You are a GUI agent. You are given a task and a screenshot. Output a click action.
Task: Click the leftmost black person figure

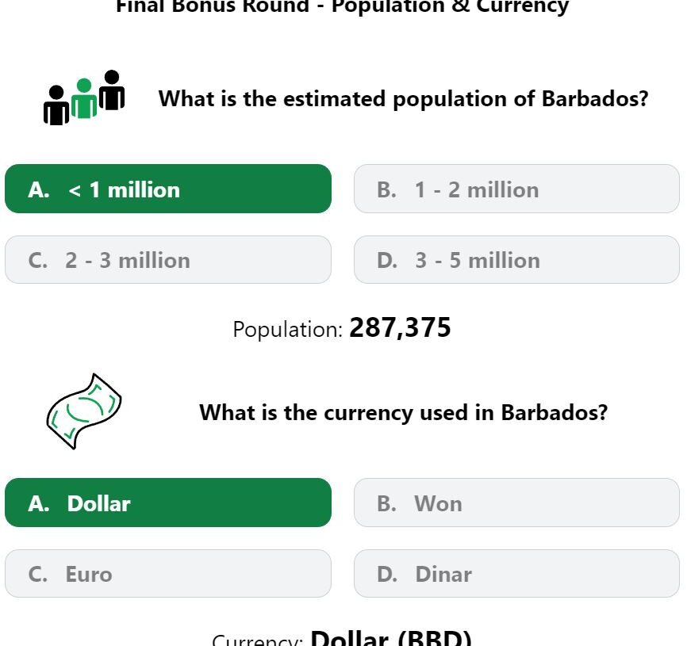[56, 106]
